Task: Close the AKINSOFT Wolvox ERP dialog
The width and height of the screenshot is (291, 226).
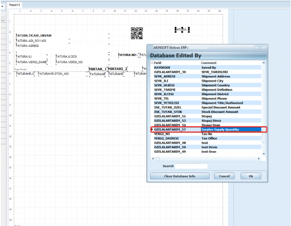Action: [260, 47]
